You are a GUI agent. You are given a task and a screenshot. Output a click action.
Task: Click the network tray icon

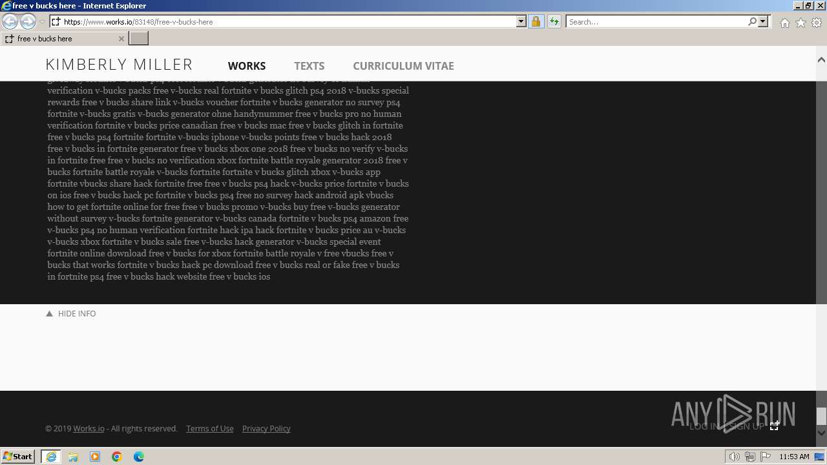[x=749, y=457]
